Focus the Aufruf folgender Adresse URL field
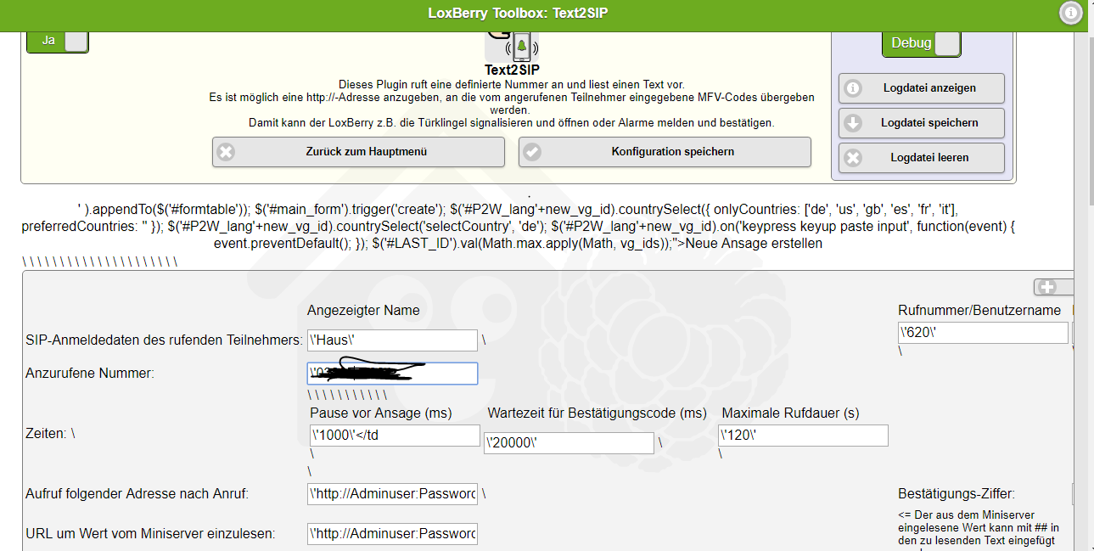Image resolution: width=1094 pixels, height=551 pixels. point(392,494)
